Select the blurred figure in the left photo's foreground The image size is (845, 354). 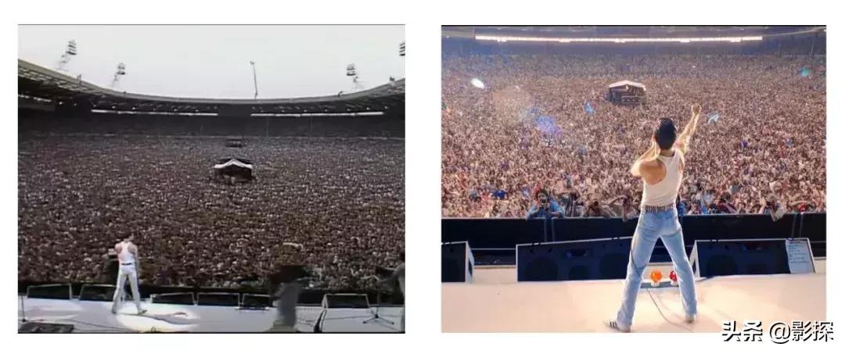(x=287, y=286)
